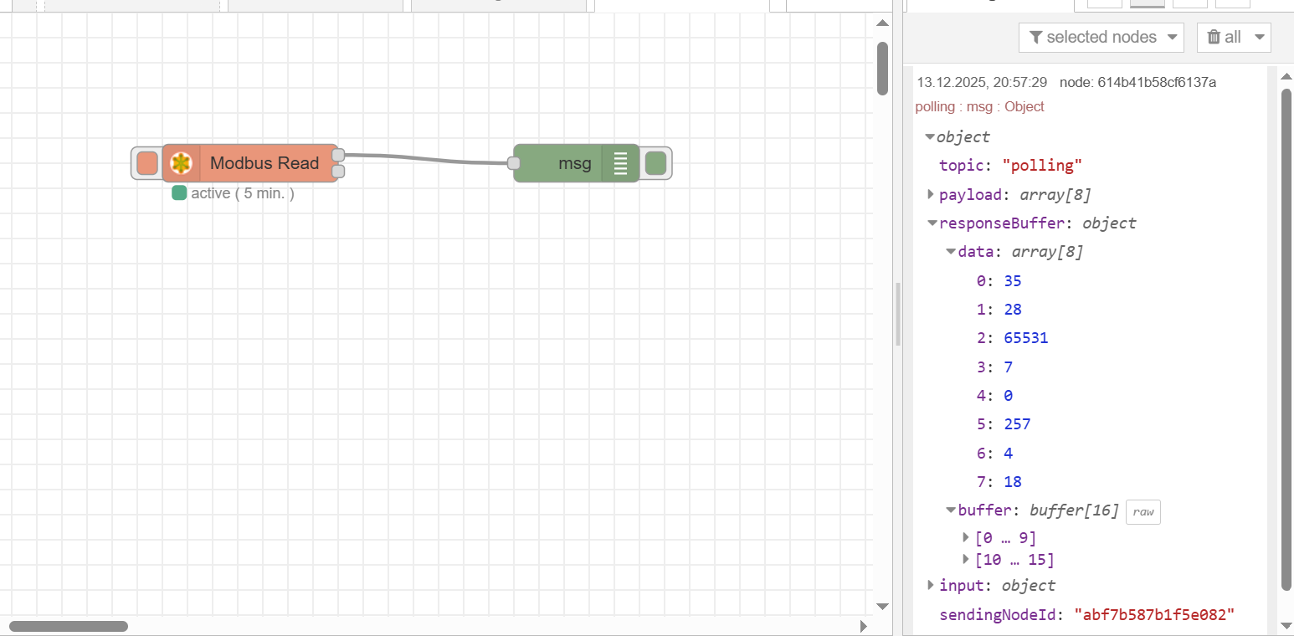This screenshot has width=1294, height=636.
Task: Expand the payload array[8] entry
Action: click(x=931, y=194)
